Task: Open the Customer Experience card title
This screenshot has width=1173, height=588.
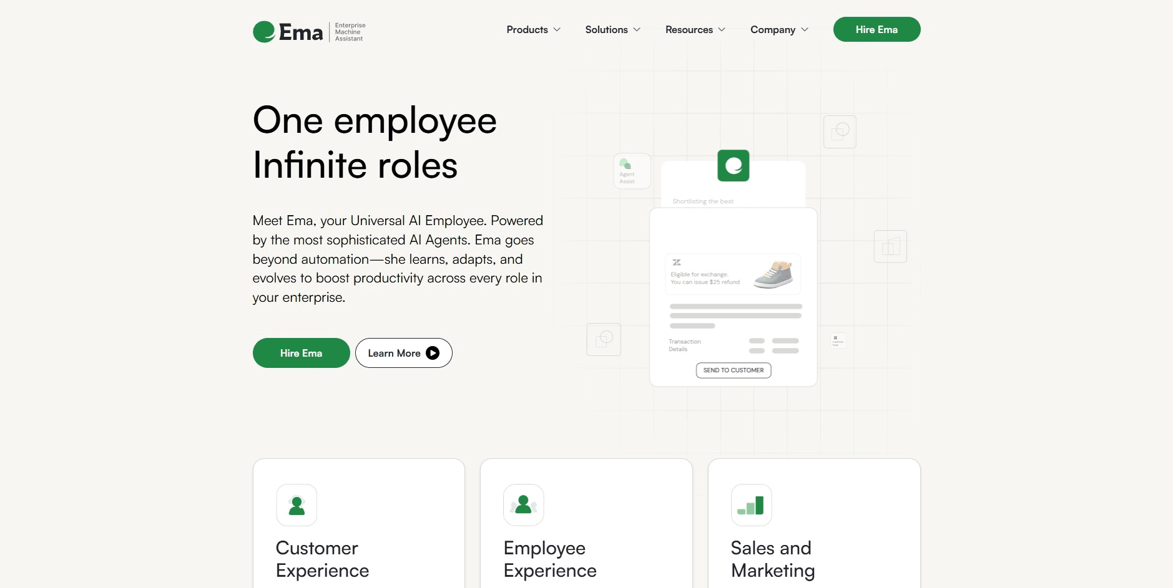Action: pos(322,559)
